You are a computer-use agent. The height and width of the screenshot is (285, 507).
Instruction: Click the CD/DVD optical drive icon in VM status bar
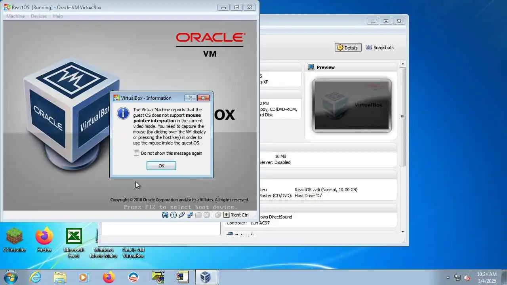[173, 215]
